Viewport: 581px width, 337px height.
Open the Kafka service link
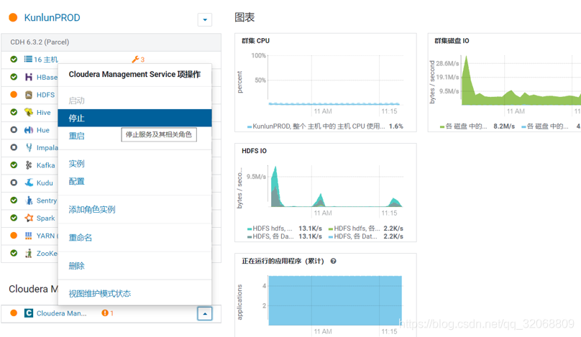click(45, 165)
